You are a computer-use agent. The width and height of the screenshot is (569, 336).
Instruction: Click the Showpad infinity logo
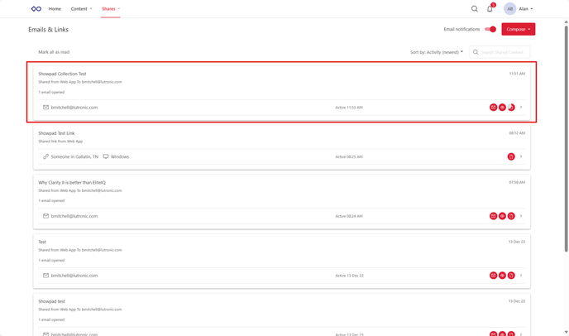(36, 9)
